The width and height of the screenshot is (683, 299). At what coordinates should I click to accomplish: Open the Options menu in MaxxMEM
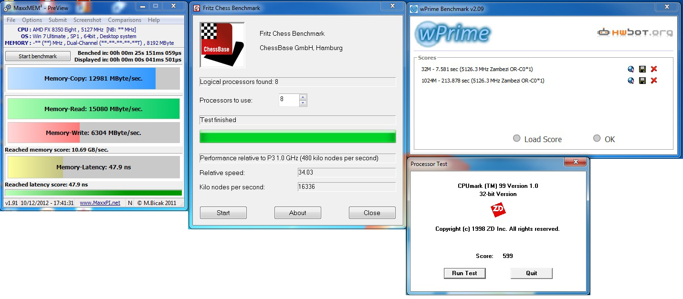32,20
